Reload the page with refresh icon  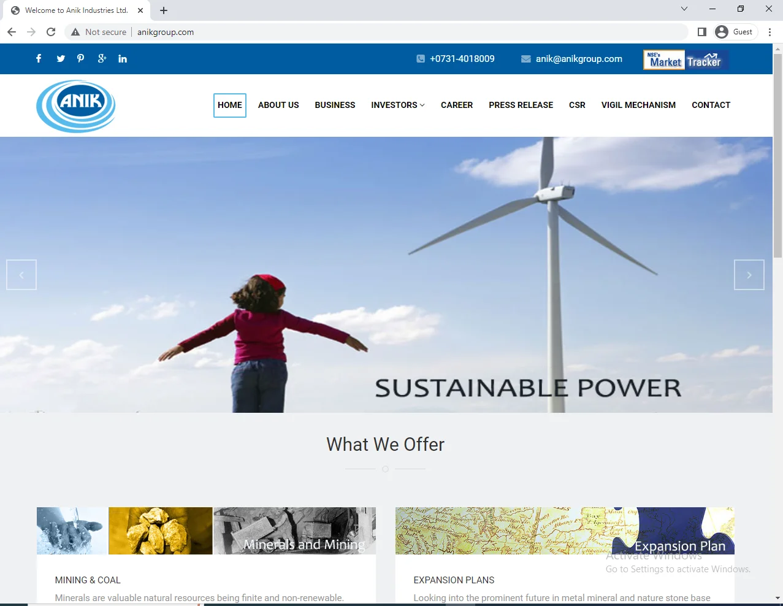pos(51,32)
